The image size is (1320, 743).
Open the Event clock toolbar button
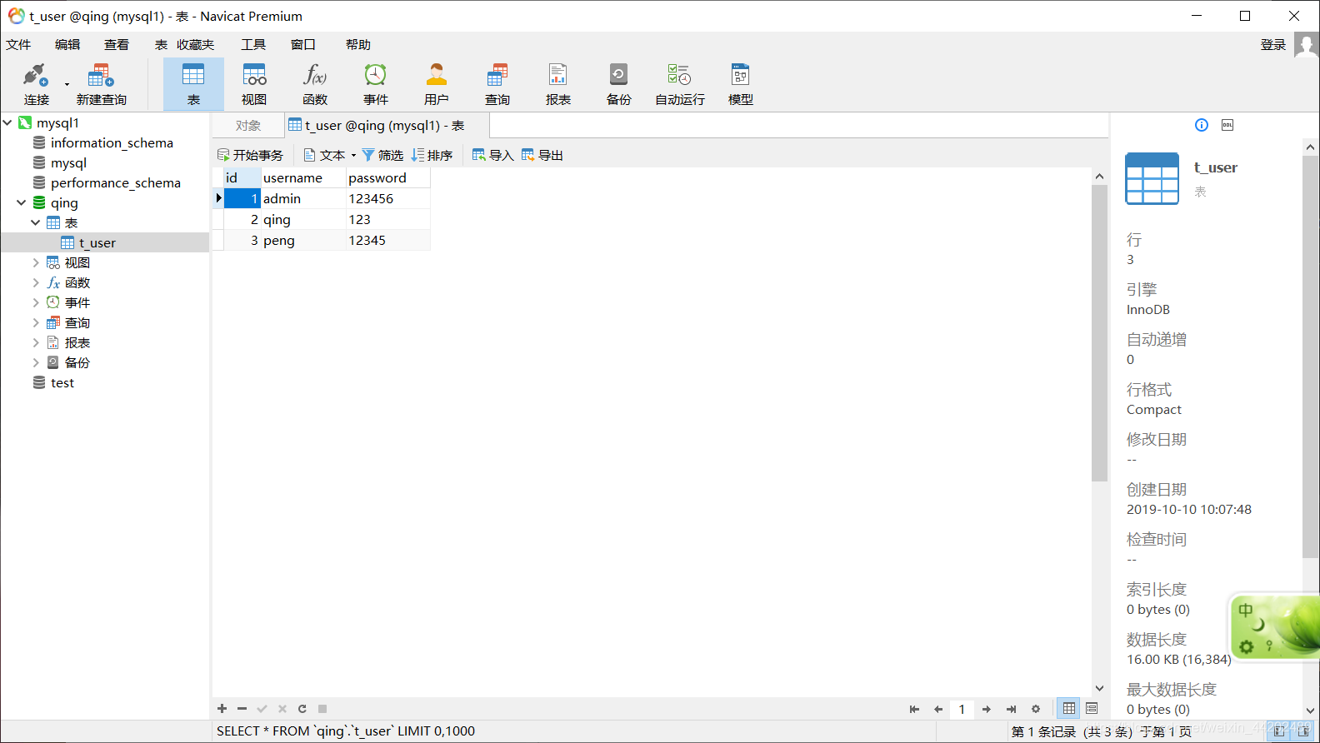click(376, 84)
